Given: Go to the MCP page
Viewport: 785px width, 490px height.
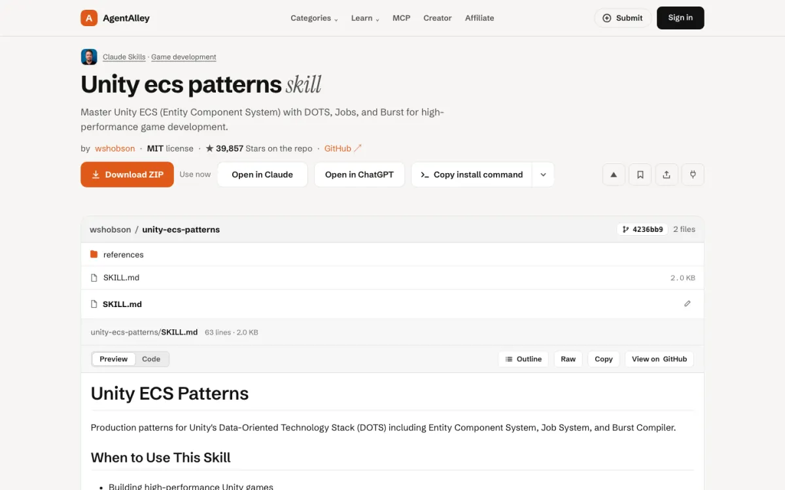Looking at the screenshot, I should [402, 18].
